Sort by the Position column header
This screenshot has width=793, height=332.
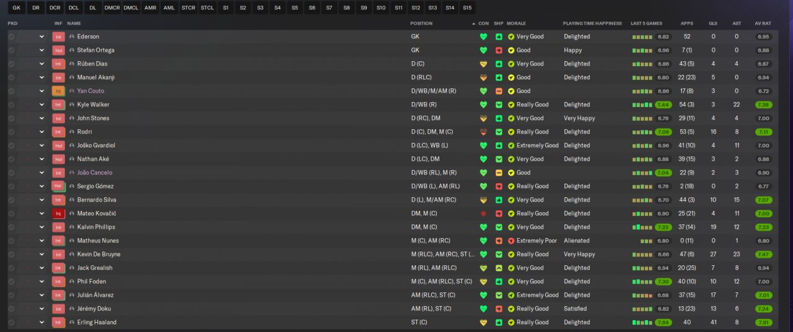tap(421, 23)
